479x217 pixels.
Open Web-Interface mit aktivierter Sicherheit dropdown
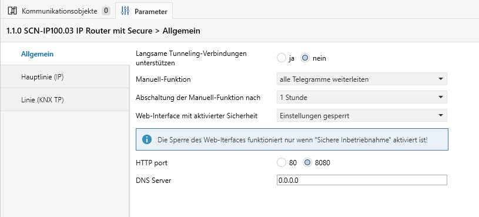pyautogui.click(x=362, y=115)
